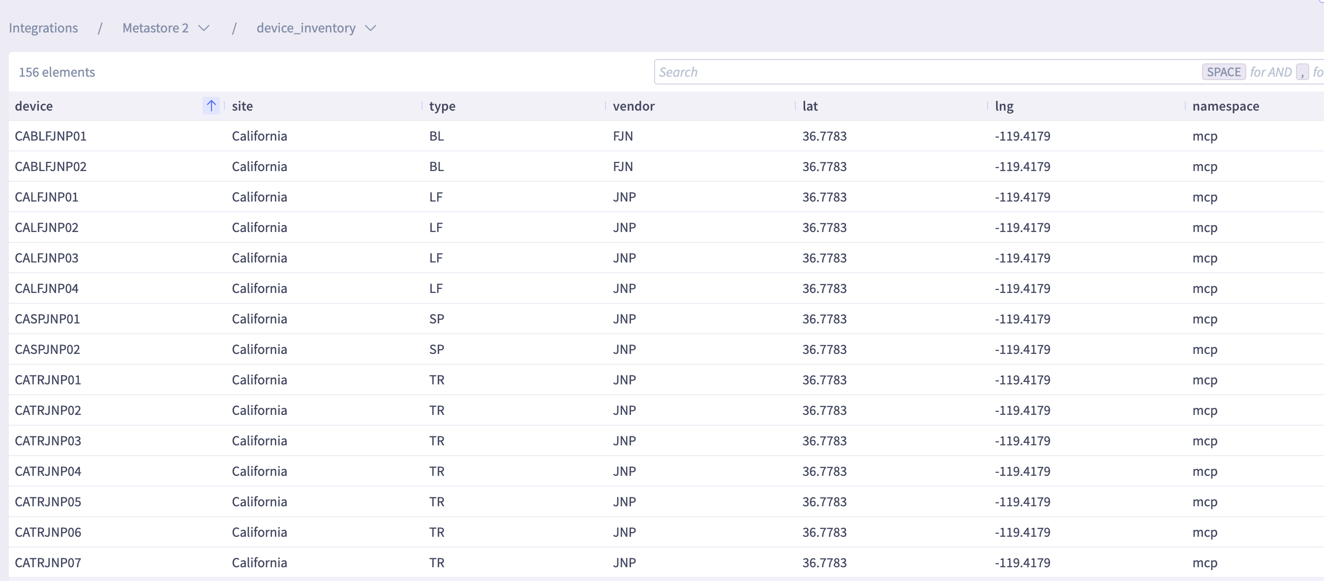Select the CASPJNP02 device row
The width and height of the screenshot is (1324, 581).
coord(47,349)
